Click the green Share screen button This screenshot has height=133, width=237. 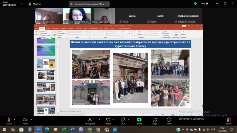139,121
